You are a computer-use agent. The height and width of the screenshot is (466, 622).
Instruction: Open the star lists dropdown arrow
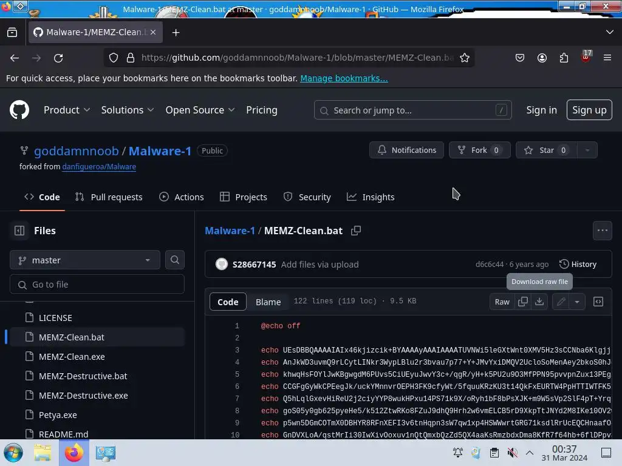click(x=587, y=150)
